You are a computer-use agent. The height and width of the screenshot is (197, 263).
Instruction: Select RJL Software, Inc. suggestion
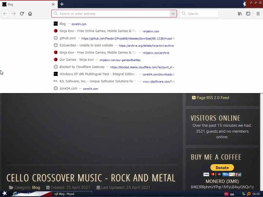coord(114,81)
